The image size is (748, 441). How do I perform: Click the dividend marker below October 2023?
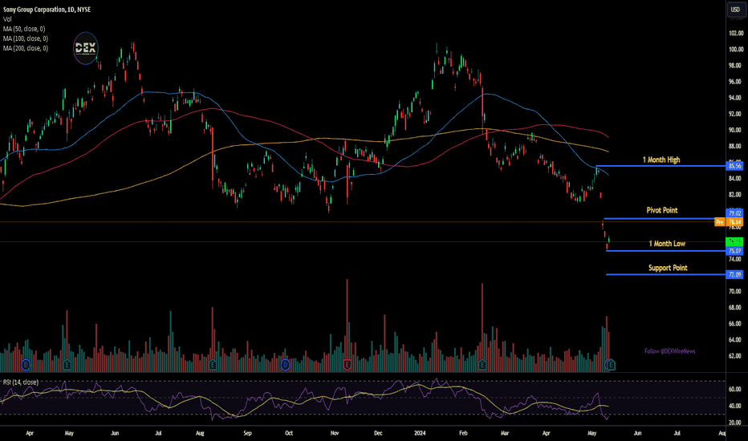285,366
